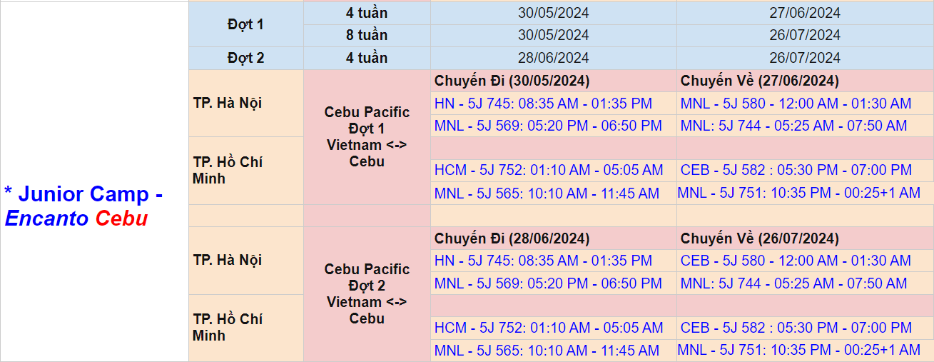Image resolution: width=934 pixels, height=362 pixels.
Task: Select the Đợt 2 label in the top schedule
Action: pos(245,58)
